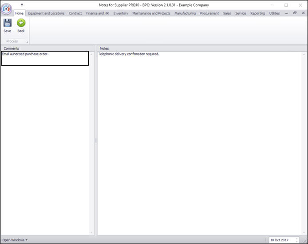Open the Finance and HR tab
This screenshot has height=244, width=308.
98,13
